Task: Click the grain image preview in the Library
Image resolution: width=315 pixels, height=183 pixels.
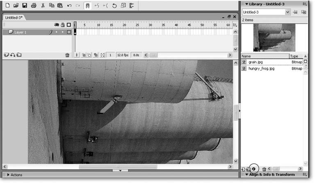Action: [x=274, y=37]
